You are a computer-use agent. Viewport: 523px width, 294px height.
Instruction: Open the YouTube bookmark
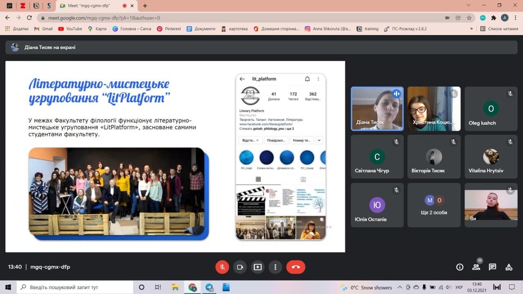point(70,29)
